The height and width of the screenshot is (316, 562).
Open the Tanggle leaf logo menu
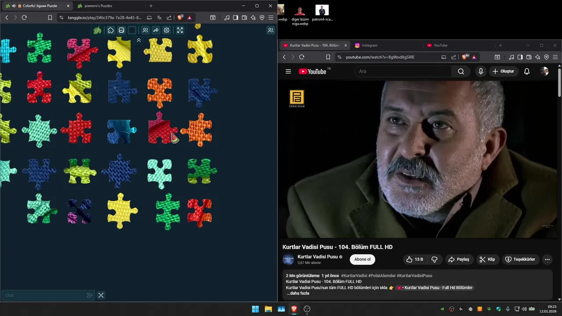(97, 30)
